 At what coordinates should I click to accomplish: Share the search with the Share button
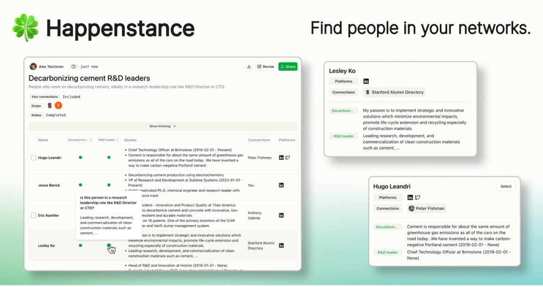[x=288, y=66]
